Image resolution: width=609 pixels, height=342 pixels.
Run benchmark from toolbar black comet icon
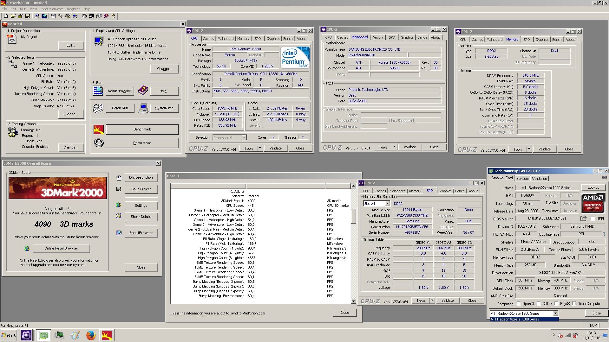click(x=91, y=16)
